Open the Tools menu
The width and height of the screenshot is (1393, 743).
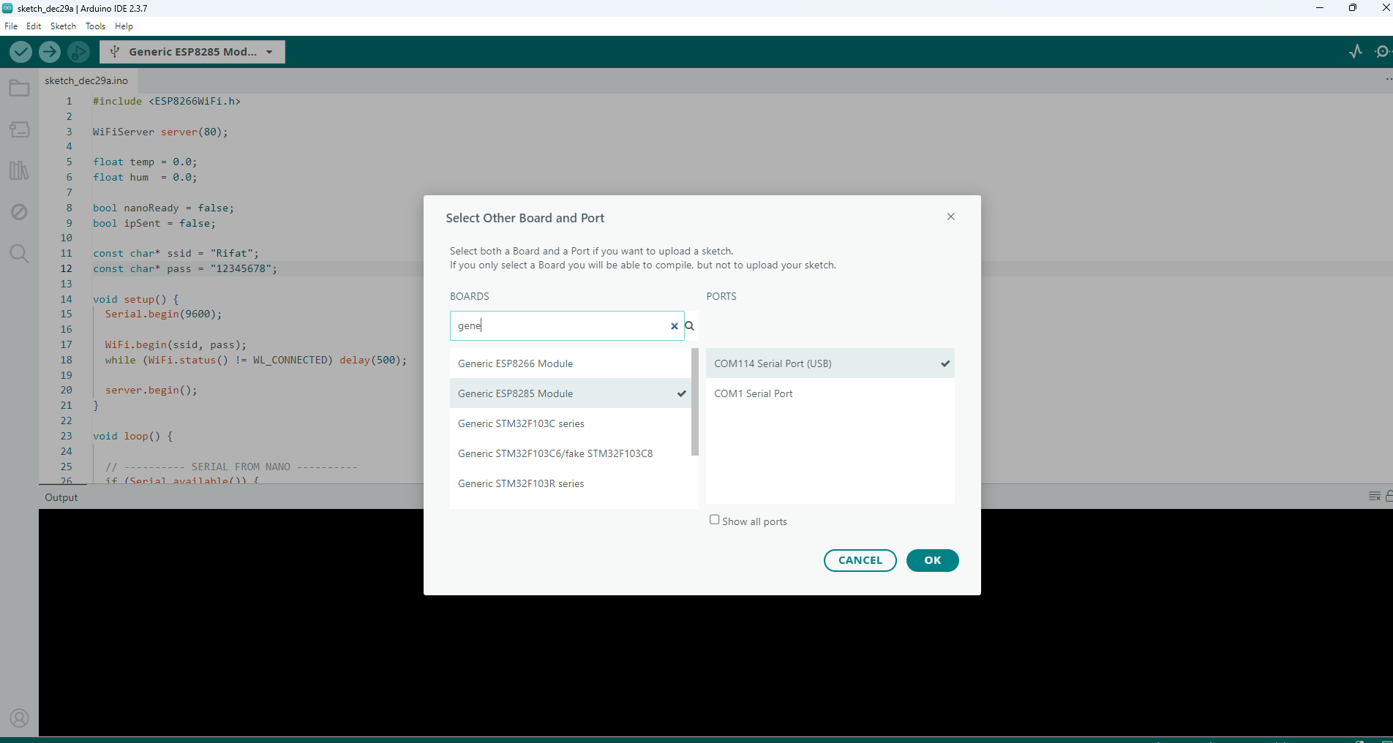[x=95, y=26]
